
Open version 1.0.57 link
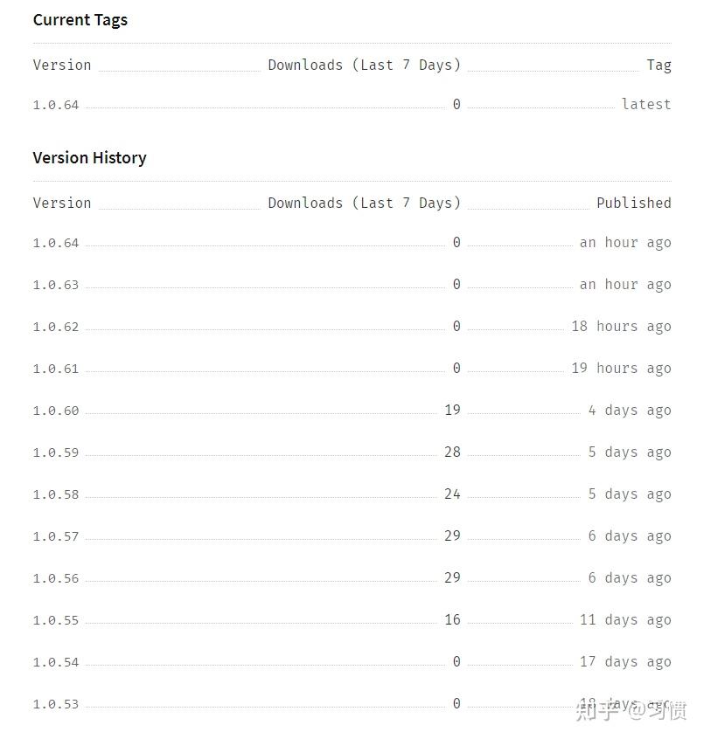click(56, 536)
